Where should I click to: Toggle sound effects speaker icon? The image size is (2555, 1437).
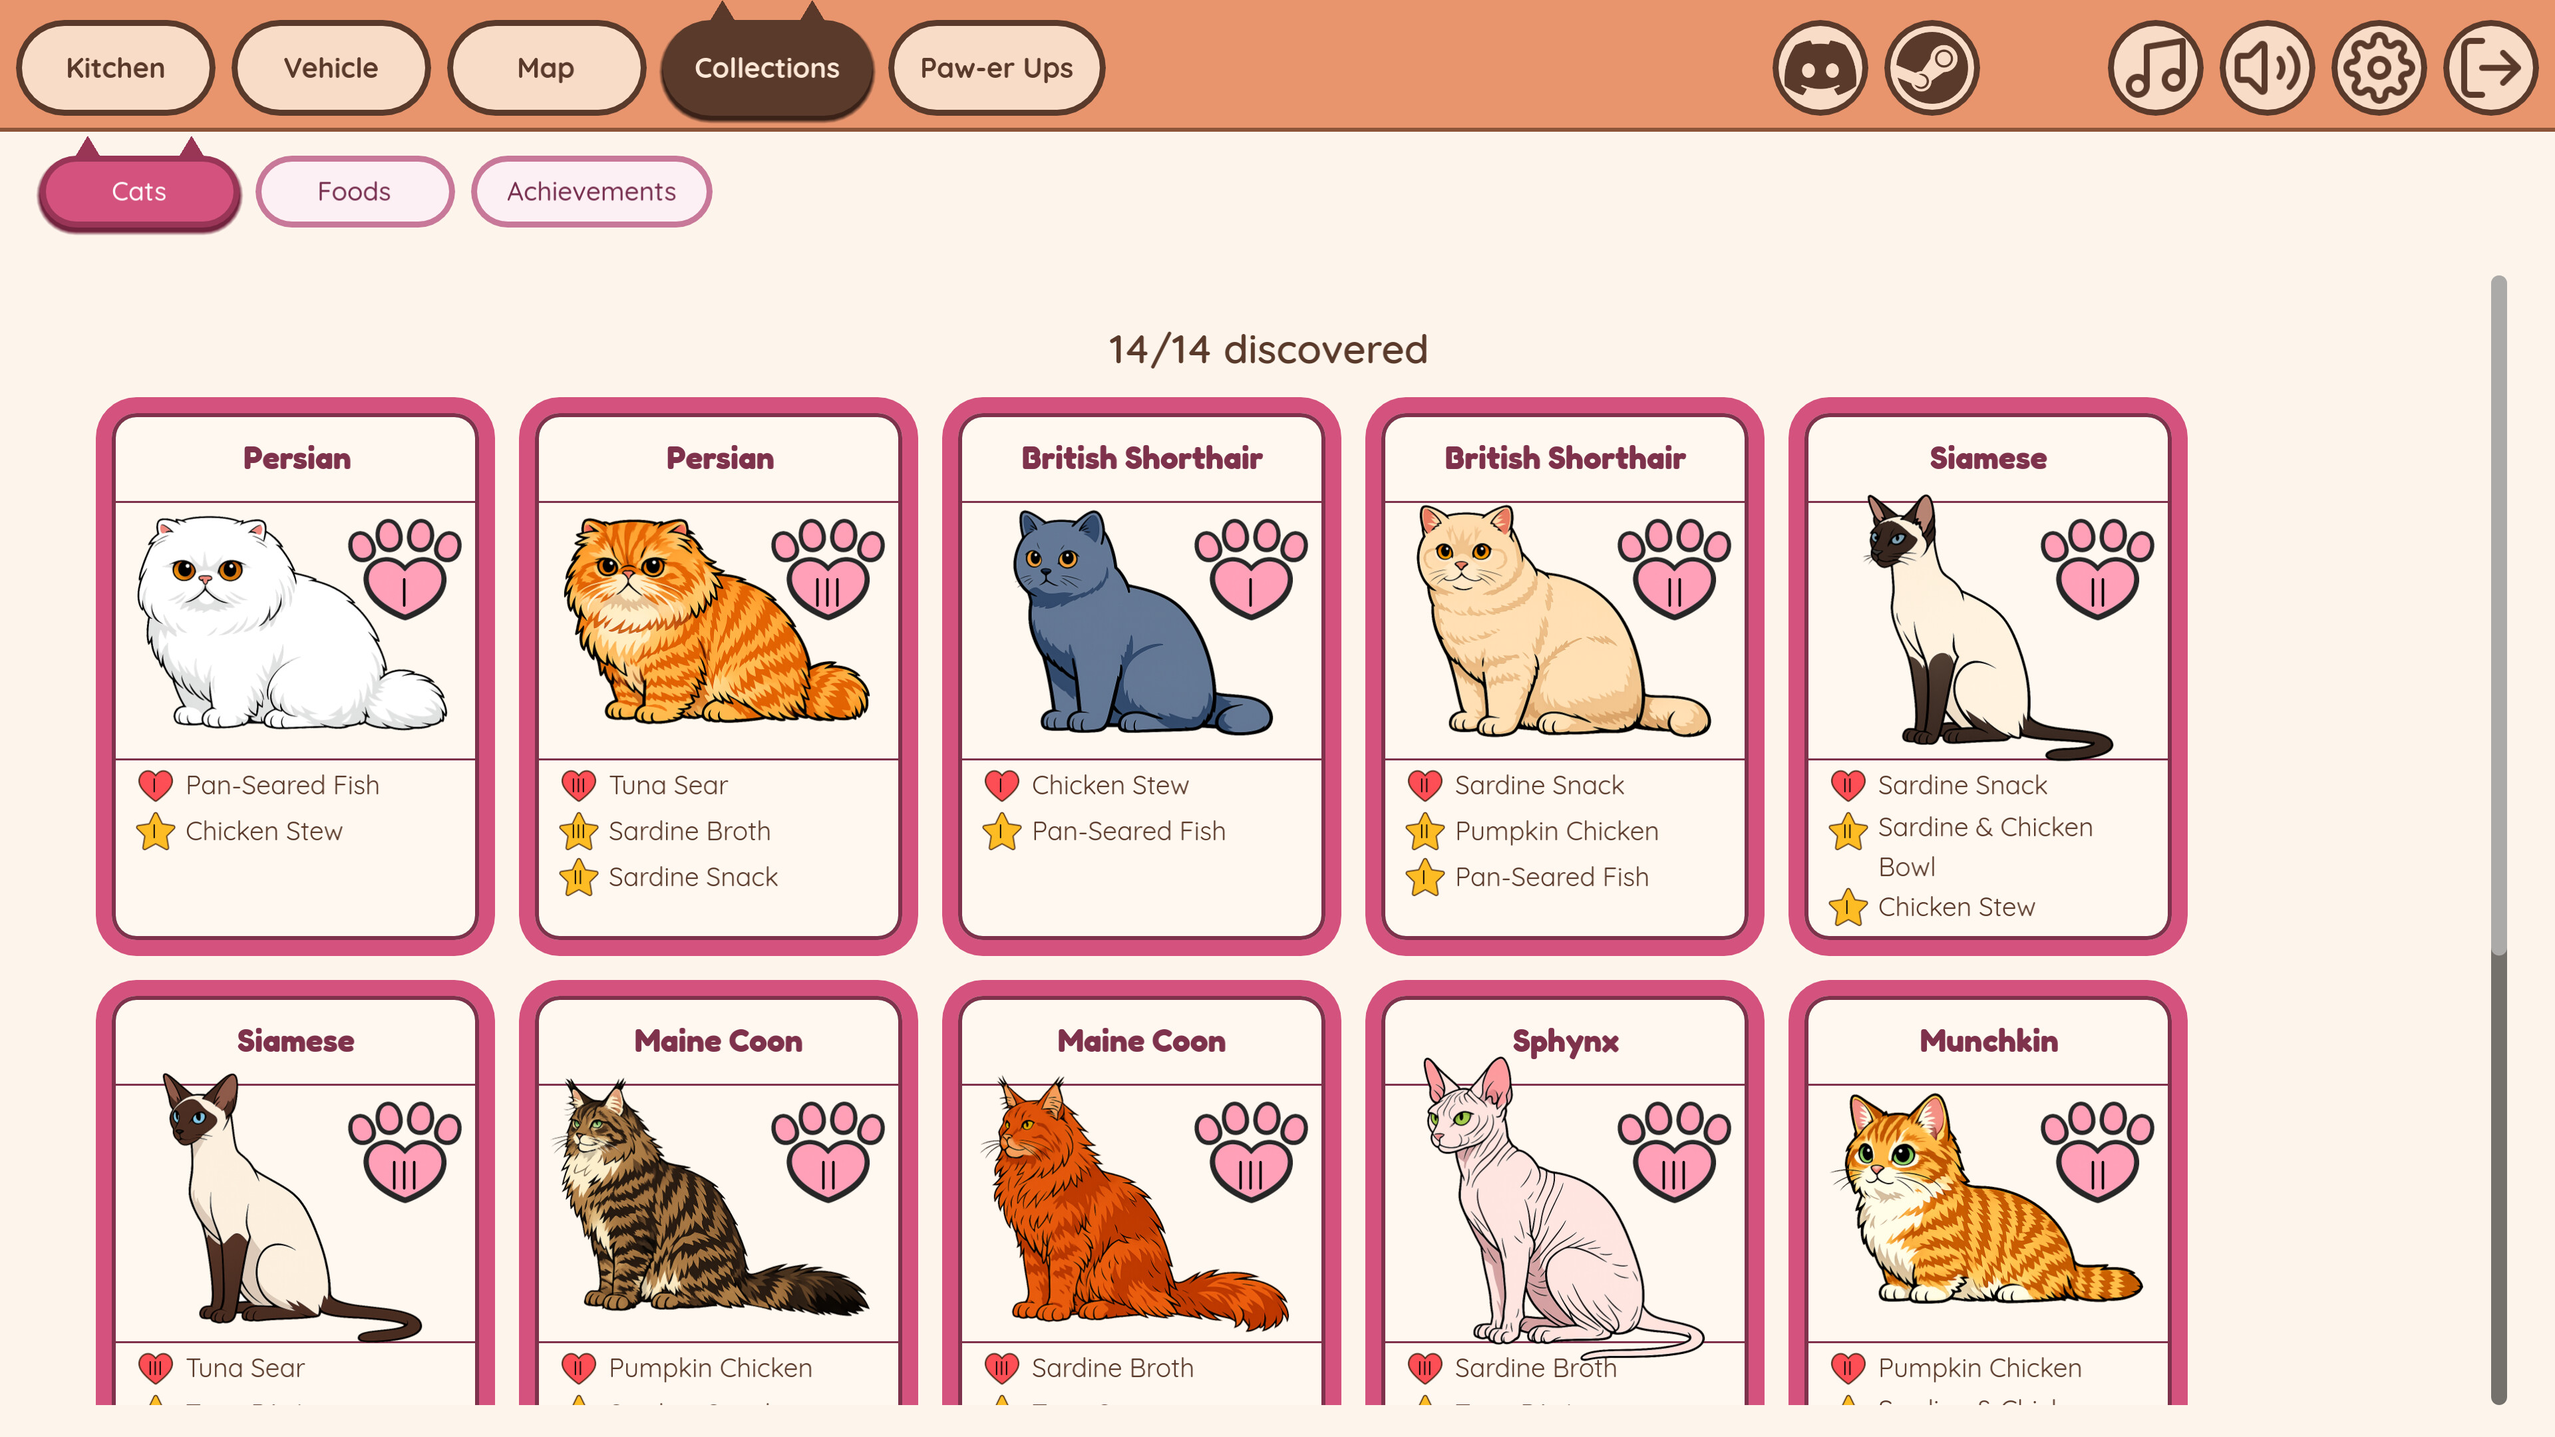[2268, 69]
